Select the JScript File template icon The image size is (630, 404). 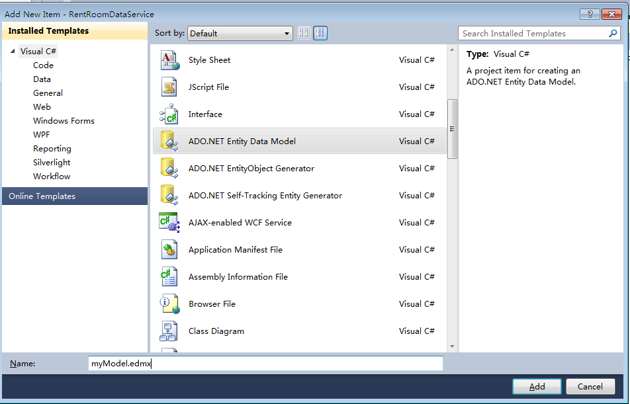click(169, 87)
